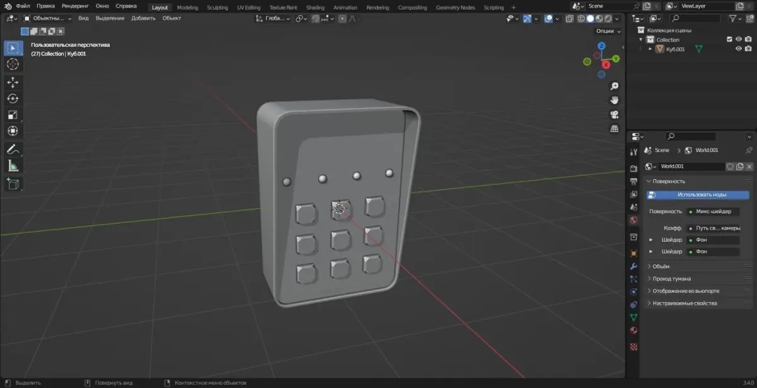Open the Object properties tab
This screenshot has height=388, width=757.
pos(634,253)
